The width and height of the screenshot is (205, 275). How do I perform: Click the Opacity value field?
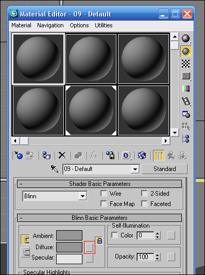145,257
